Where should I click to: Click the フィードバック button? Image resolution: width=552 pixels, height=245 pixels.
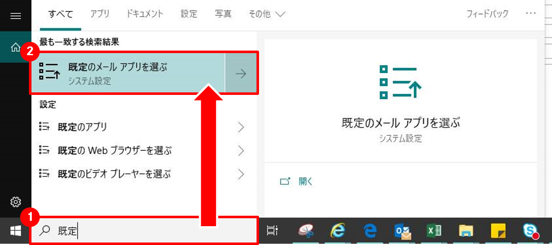(487, 14)
